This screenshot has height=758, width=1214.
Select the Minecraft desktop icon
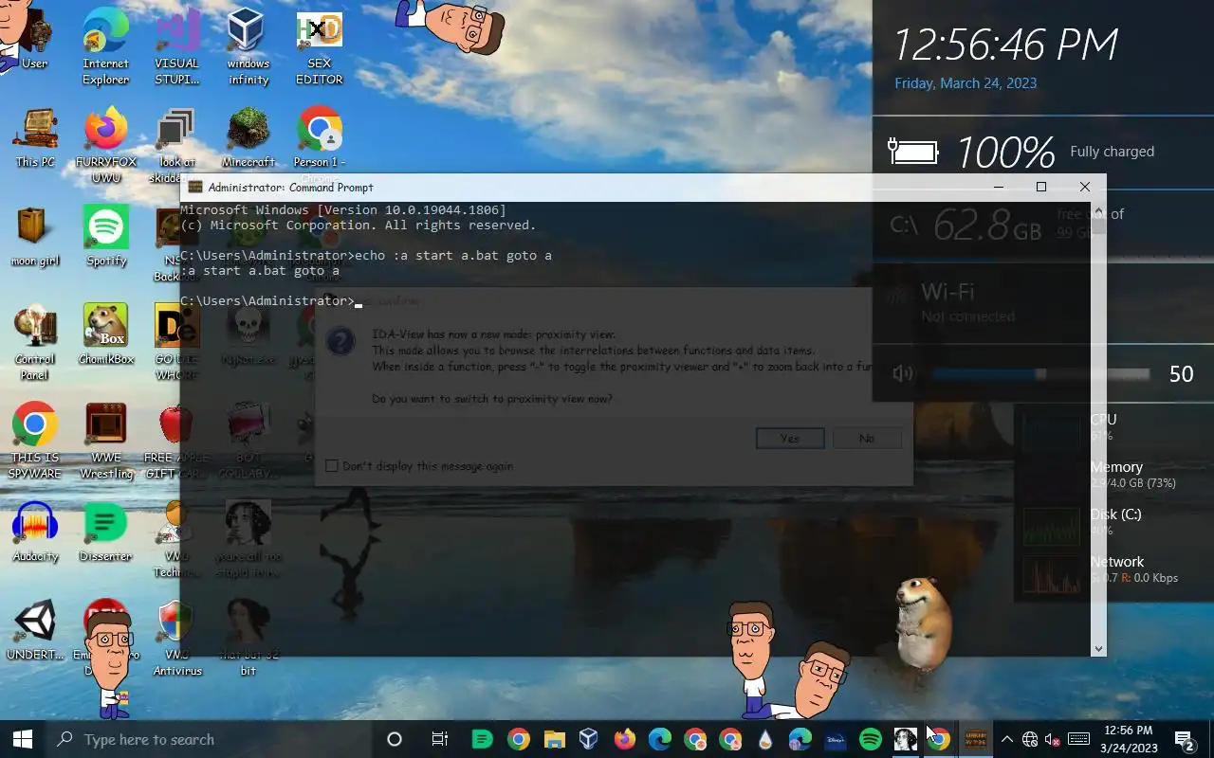click(248, 137)
